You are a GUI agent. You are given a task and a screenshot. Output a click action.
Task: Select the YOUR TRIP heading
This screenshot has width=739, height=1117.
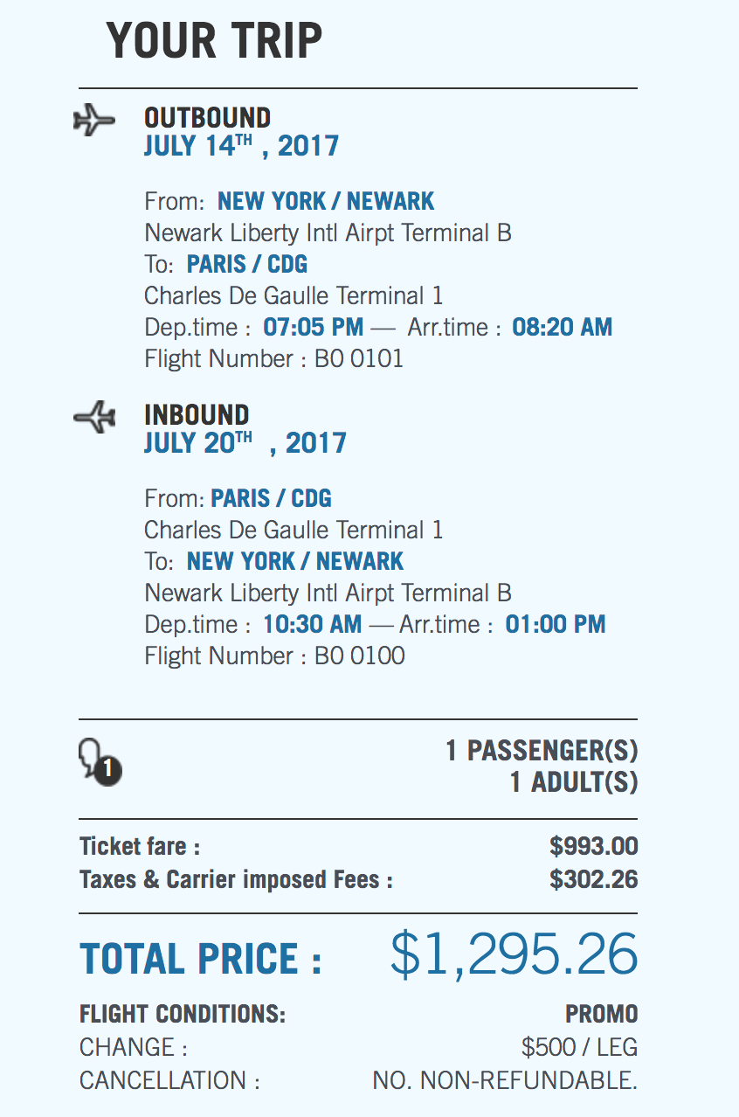pyautogui.click(x=214, y=40)
